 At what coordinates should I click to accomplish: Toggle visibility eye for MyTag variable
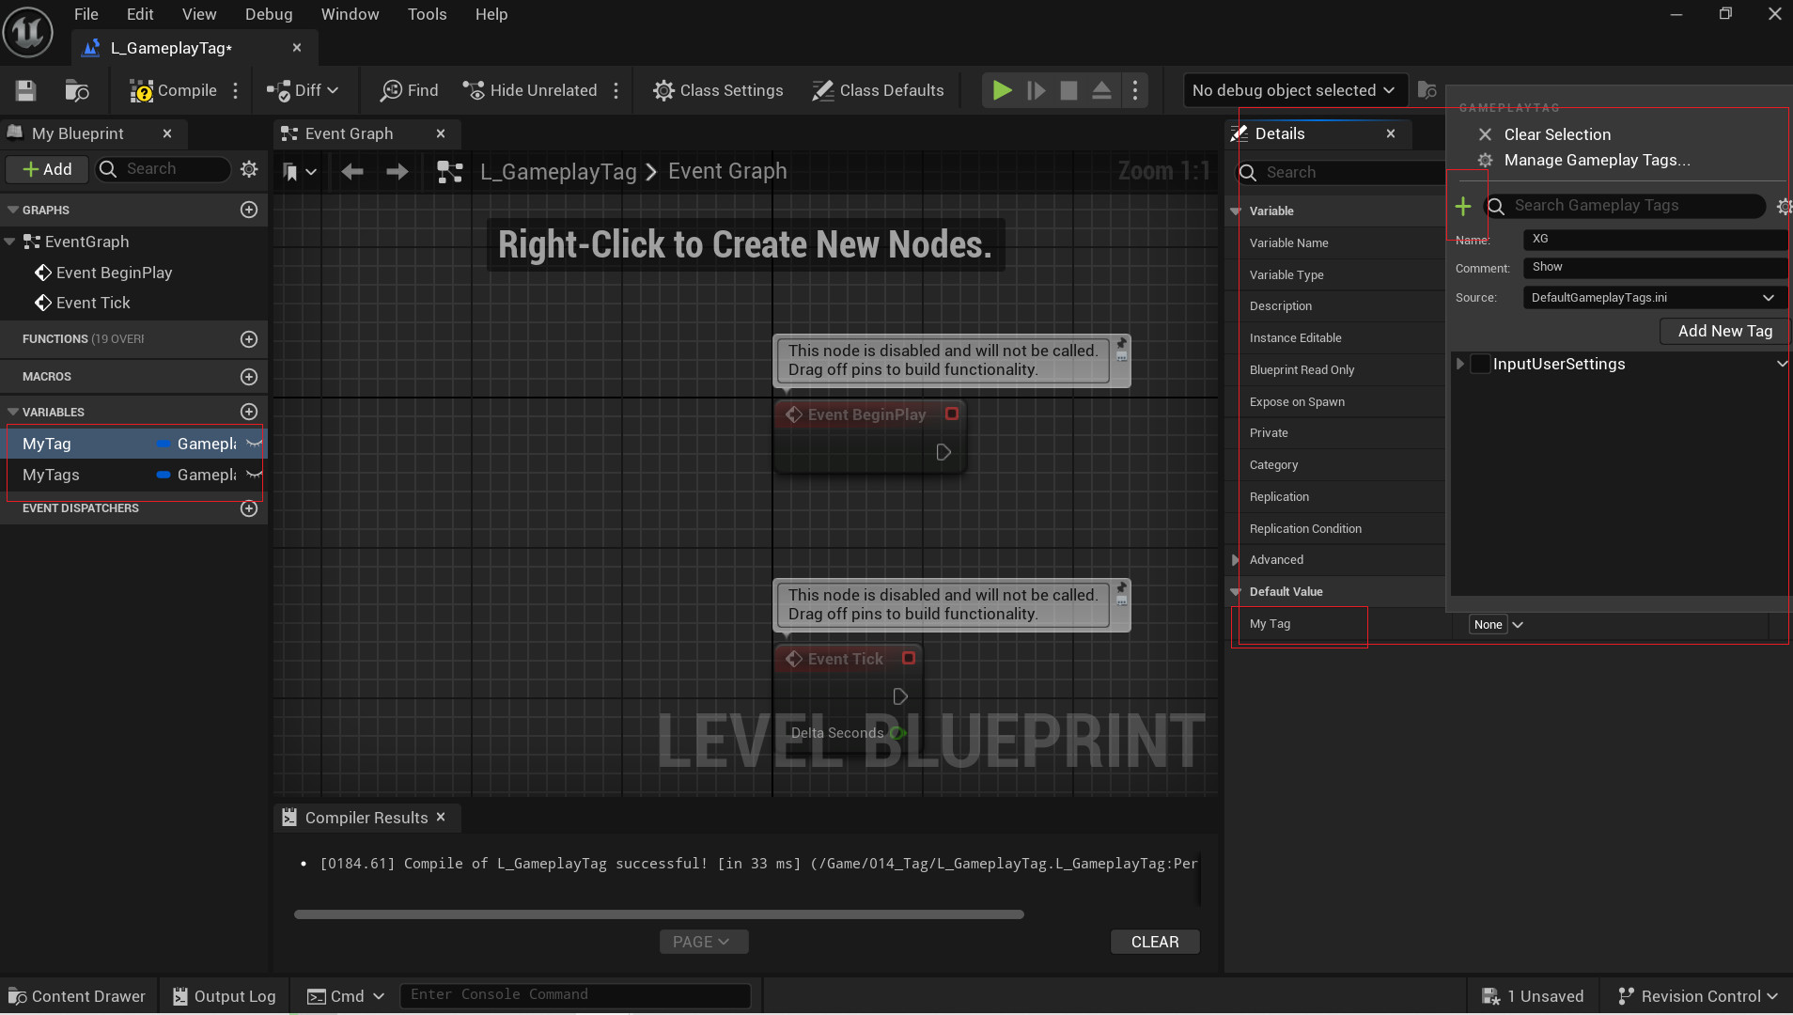tap(254, 444)
